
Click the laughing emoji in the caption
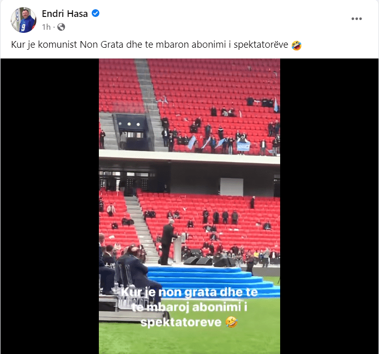297,45
